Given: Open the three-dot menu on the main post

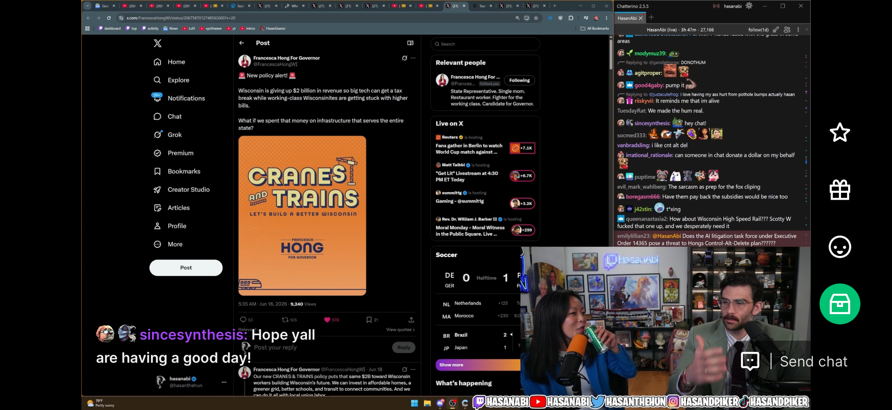Looking at the screenshot, I should (413, 58).
